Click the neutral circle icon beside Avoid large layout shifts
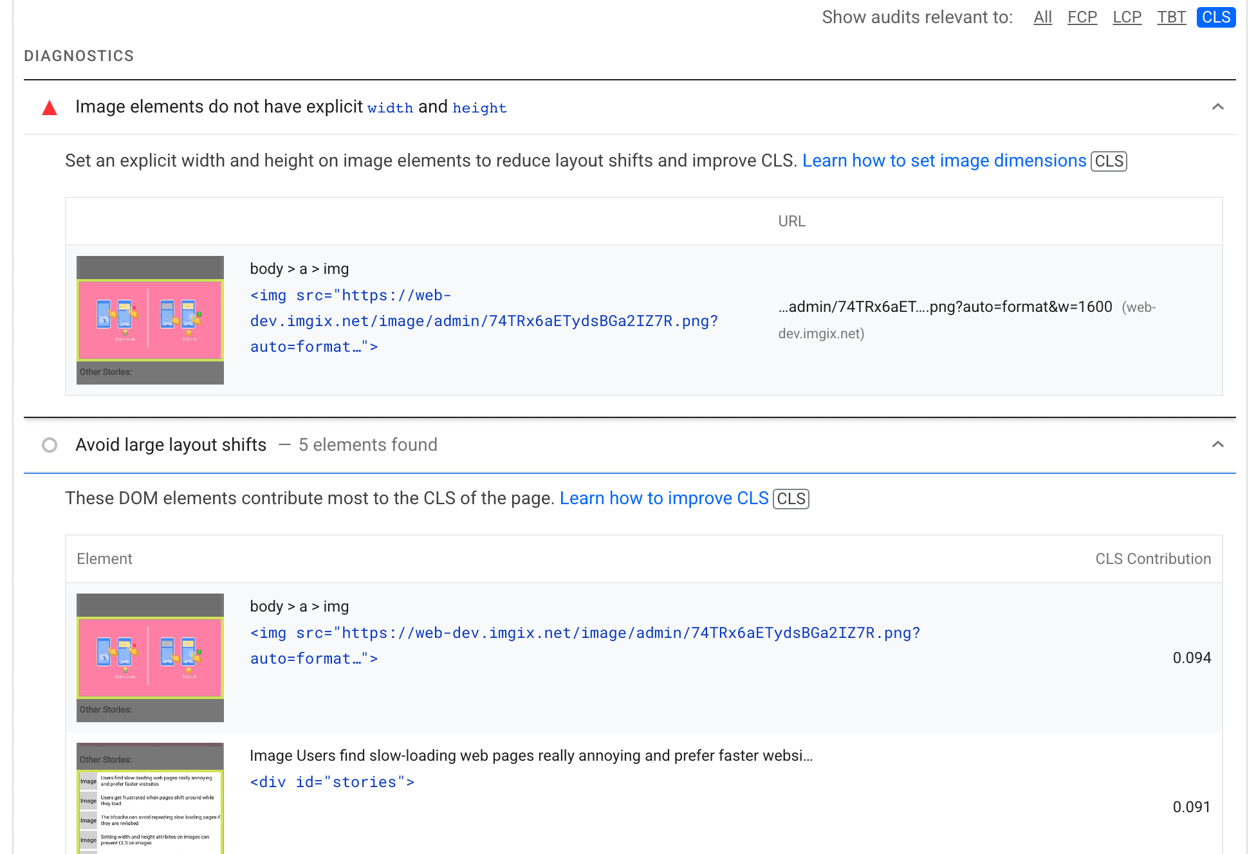The width and height of the screenshot is (1256, 854). [x=49, y=444]
